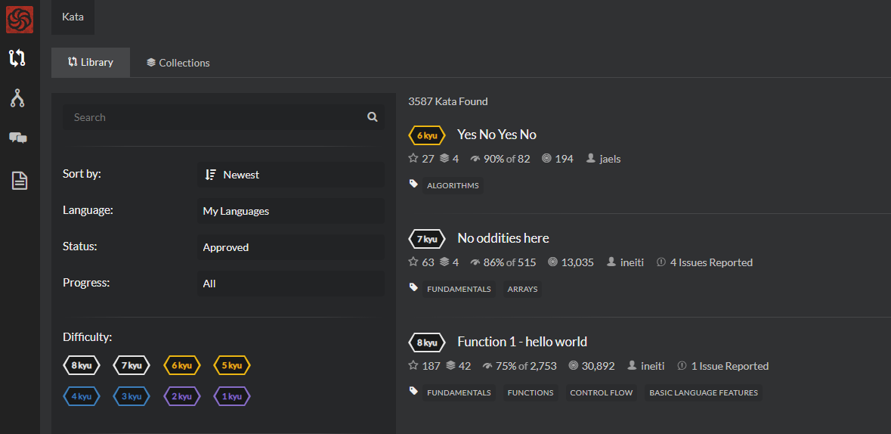Filter by the ARRAYS tag
Image resolution: width=891 pixels, height=434 pixels.
[x=522, y=289]
